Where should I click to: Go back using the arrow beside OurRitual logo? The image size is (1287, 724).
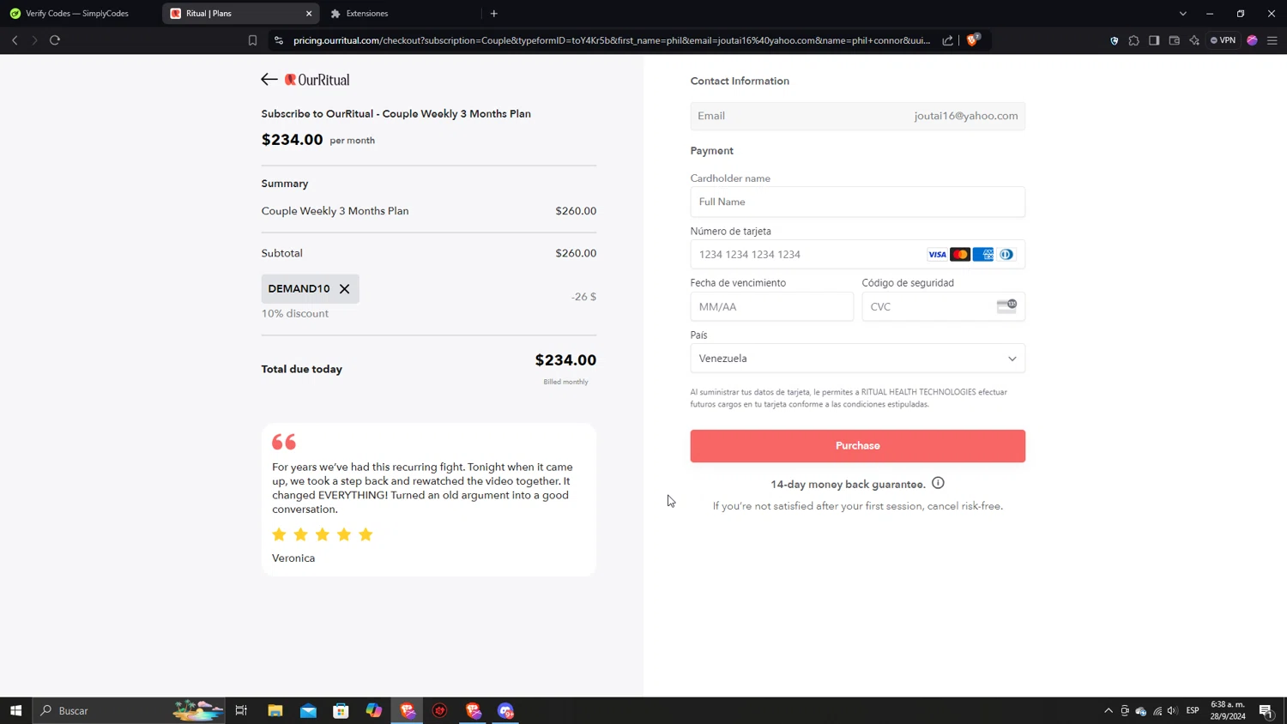[x=269, y=80]
